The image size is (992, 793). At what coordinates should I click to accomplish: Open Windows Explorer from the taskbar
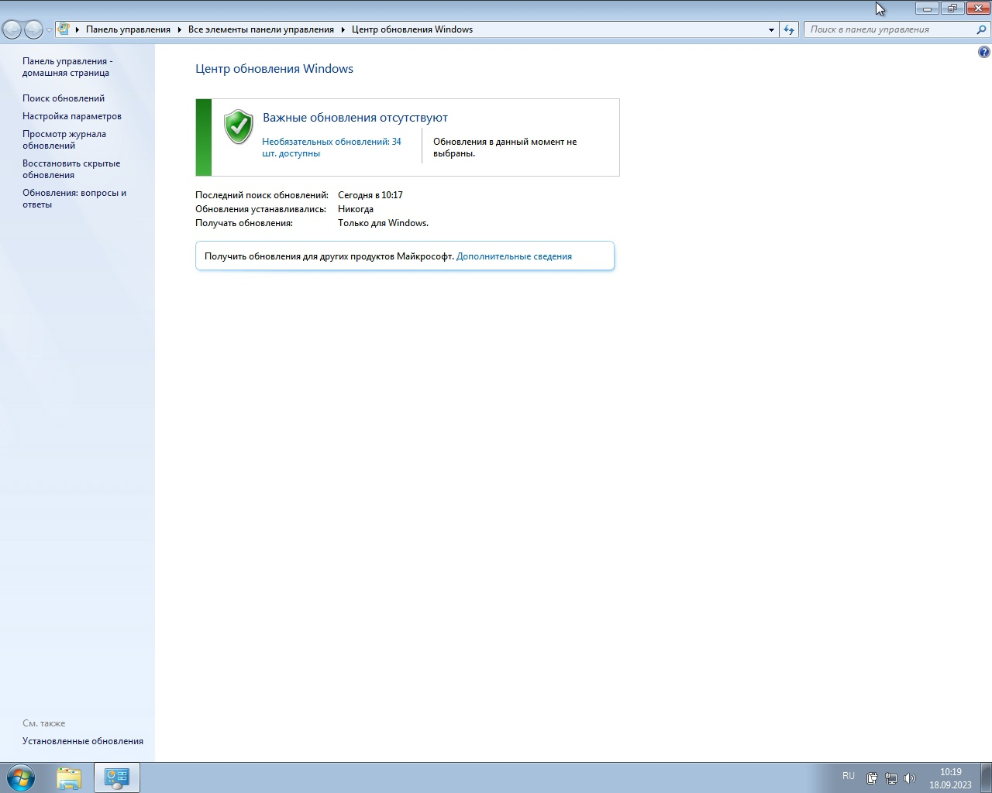(x=69, y=778)
